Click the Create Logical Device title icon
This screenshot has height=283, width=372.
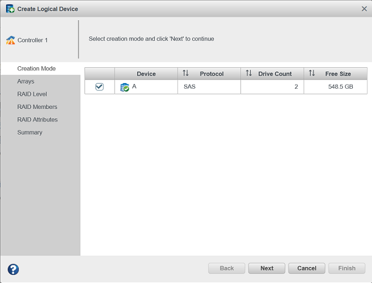(x=10, y=9)
